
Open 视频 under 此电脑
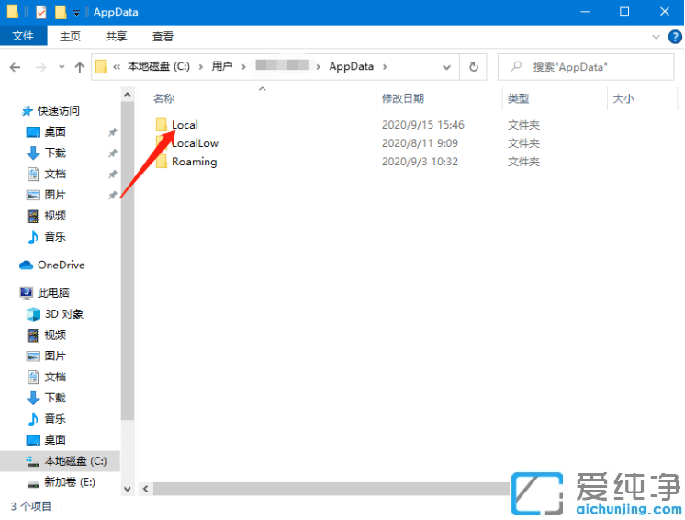pos(55,335)
